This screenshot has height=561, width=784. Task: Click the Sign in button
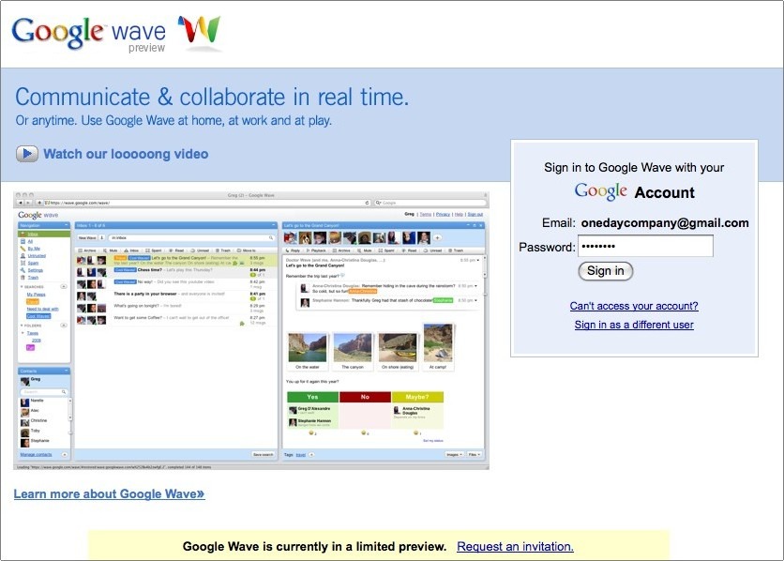coord(606,271)
